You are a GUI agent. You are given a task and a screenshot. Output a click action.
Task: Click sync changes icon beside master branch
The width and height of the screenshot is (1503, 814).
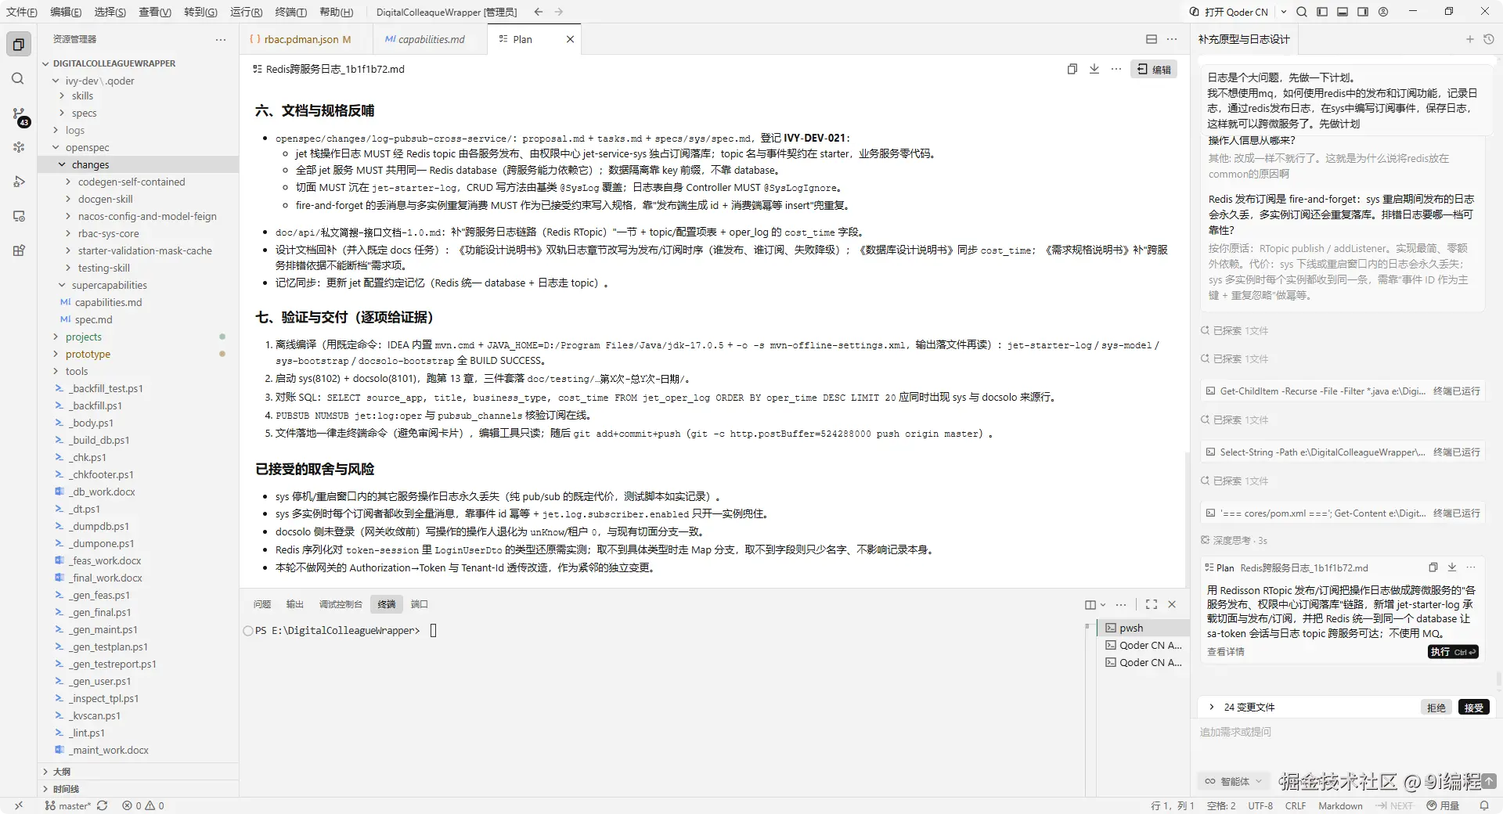[x=102, y=805]
